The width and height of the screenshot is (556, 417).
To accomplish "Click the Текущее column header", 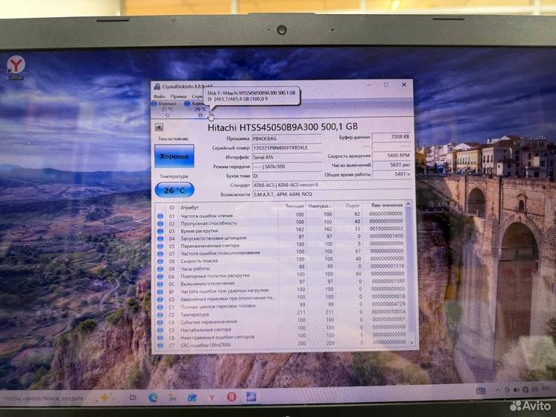I will pyautogui.click(x=294, y=206).
